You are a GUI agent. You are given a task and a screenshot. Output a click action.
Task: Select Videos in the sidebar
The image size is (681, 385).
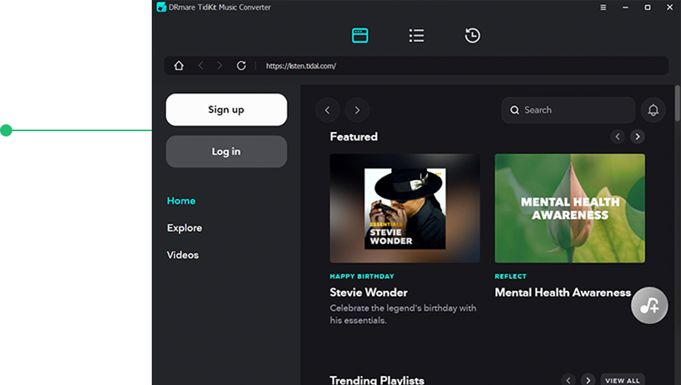[183, 255]
